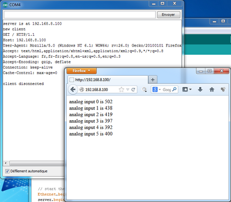Open the orange Firefox menu button

(x=82, y=71)
